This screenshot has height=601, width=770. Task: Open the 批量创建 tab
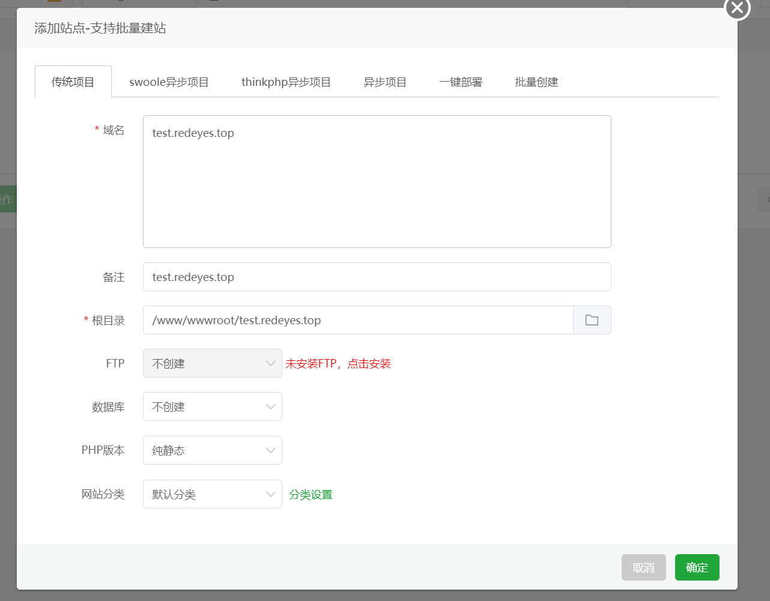[536, 82]
